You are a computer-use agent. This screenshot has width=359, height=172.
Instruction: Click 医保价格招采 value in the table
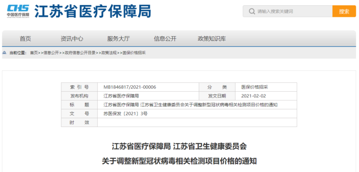point(255,87)
